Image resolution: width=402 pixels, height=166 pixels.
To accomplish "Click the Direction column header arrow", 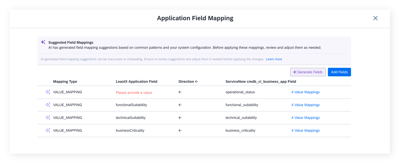I will [x=196, y=82].
